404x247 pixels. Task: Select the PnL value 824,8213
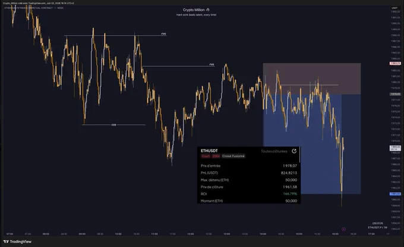click(289, 173)
